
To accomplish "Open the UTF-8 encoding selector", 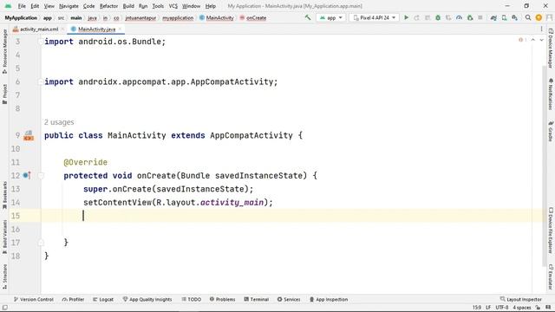I will coord(502,308).
